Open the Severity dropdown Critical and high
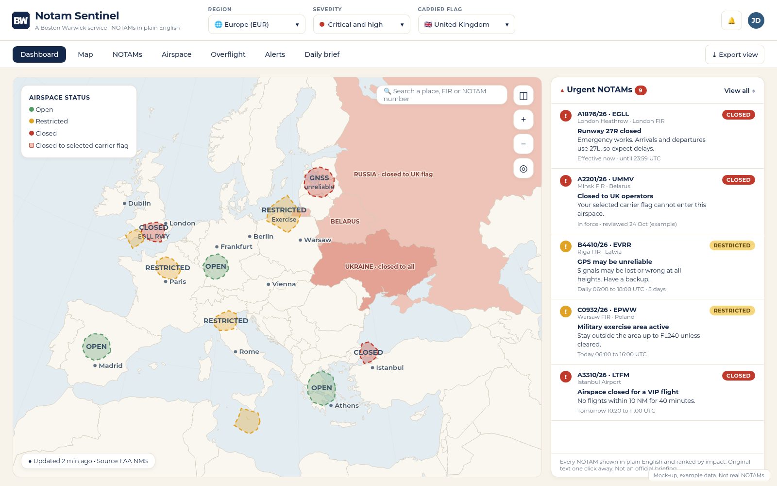 coord(362,24)
